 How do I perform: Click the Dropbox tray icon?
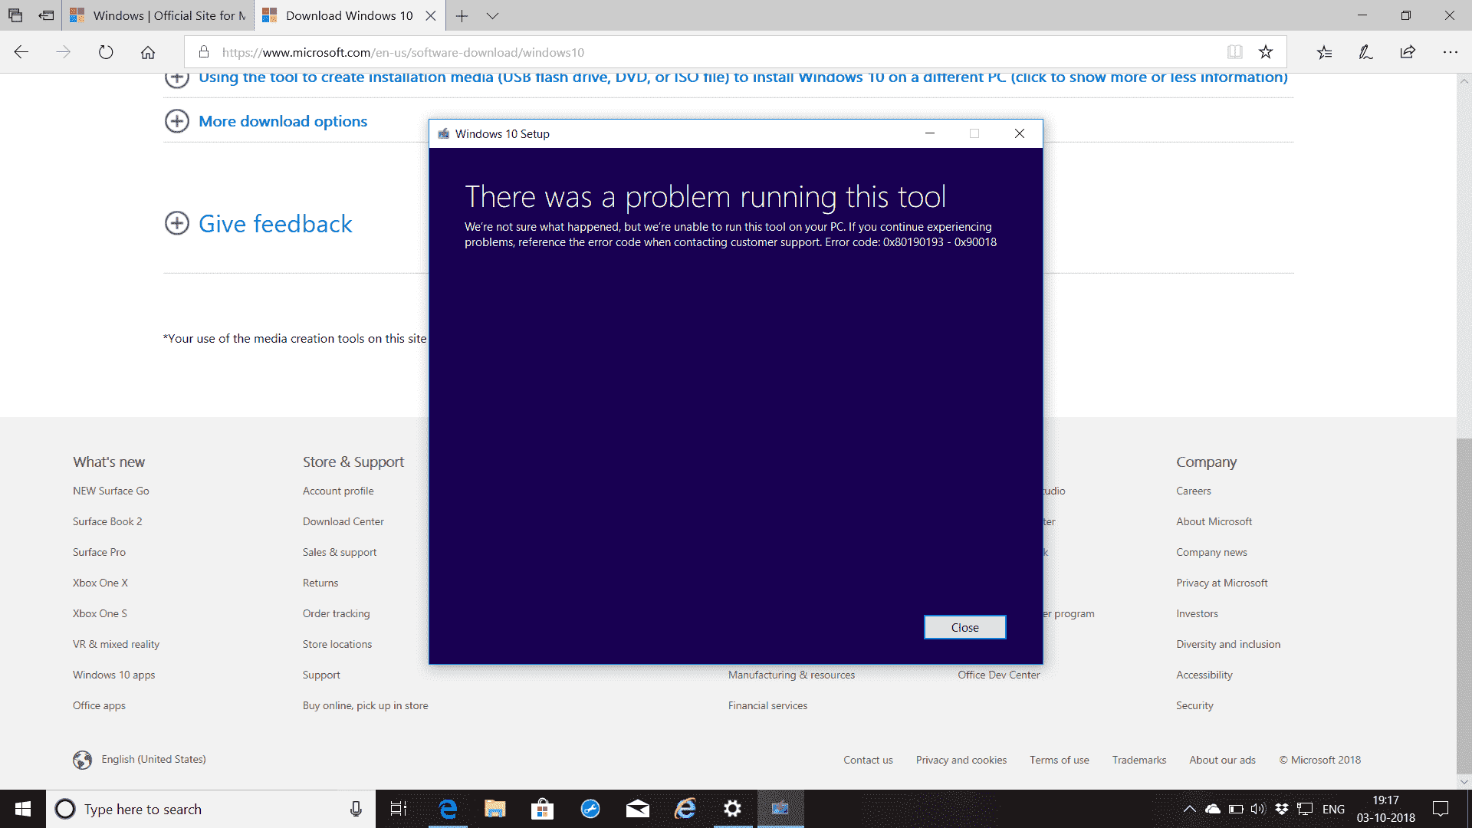click(x=1281, y=809)
